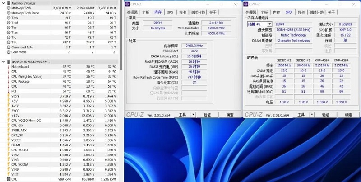Select the clock icon next to Tras
Image resolution: width=361 pixels, height=182 pixels.
coord(9,33)
